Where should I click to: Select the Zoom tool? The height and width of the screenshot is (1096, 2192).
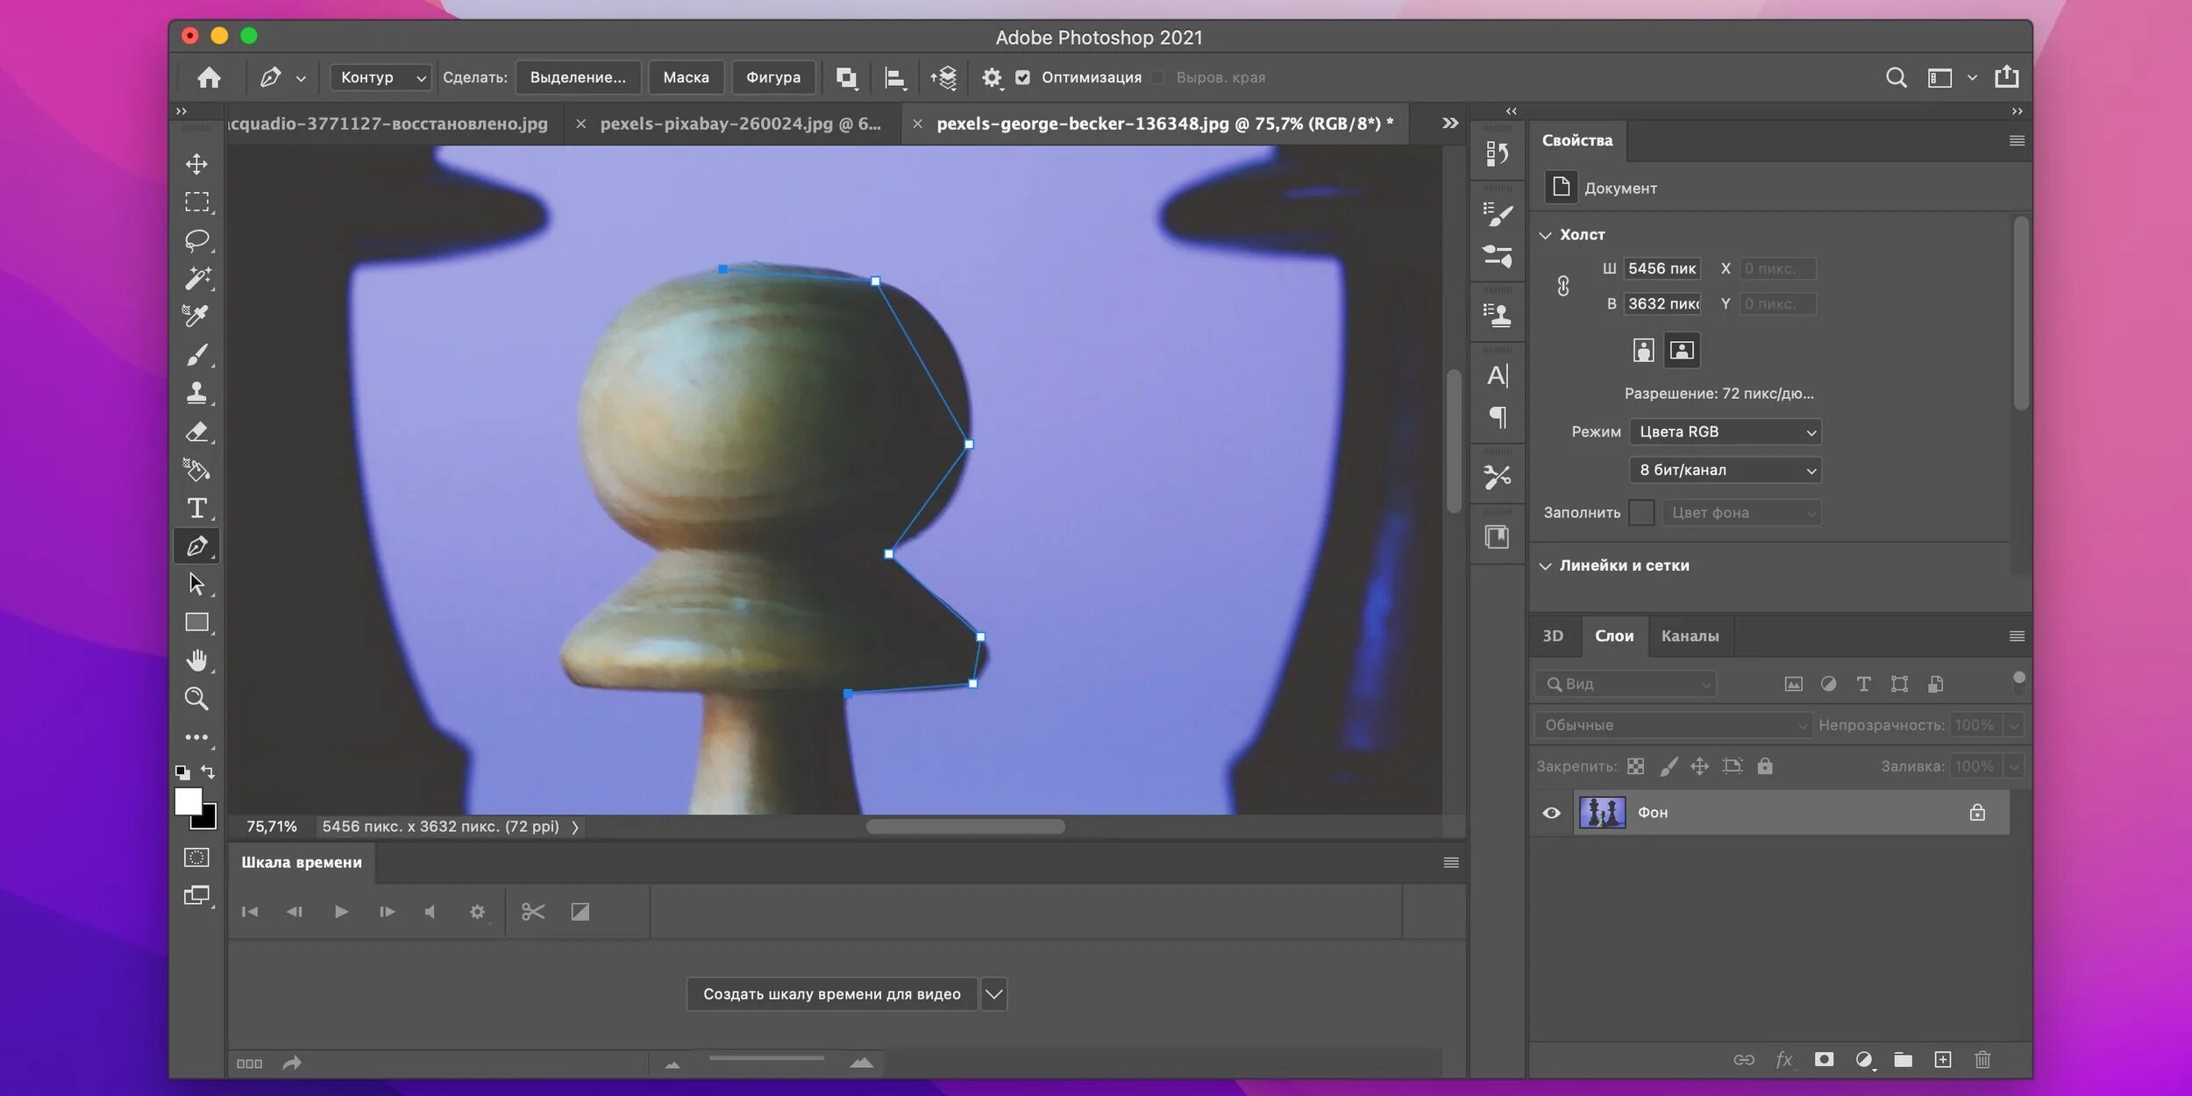coord(196,699)
